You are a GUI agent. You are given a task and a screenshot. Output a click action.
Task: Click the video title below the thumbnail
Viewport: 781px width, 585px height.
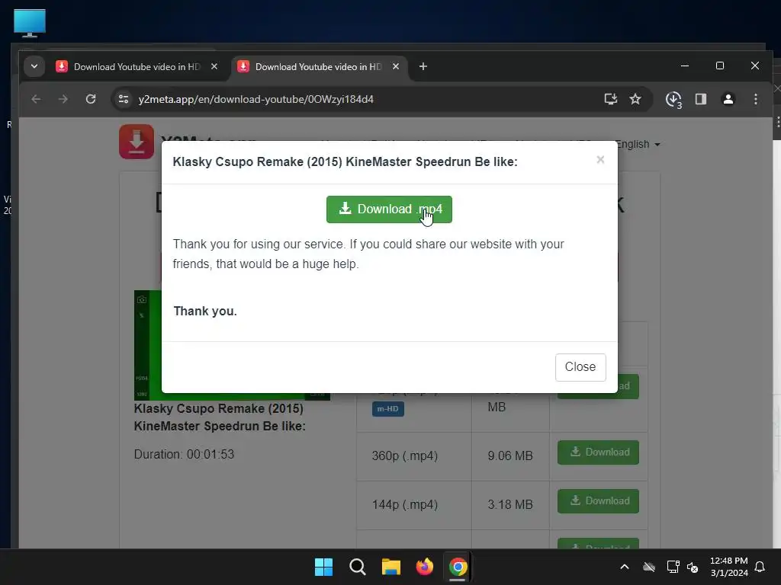[220, 417]
